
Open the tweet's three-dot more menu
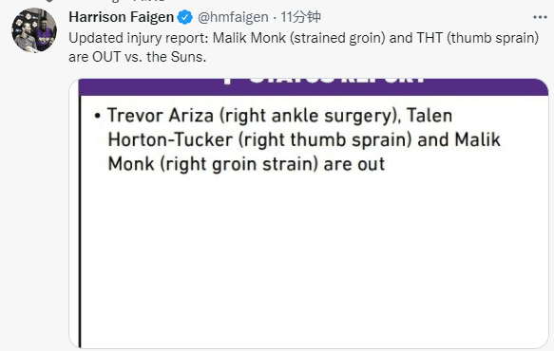(x=540, y=17)
